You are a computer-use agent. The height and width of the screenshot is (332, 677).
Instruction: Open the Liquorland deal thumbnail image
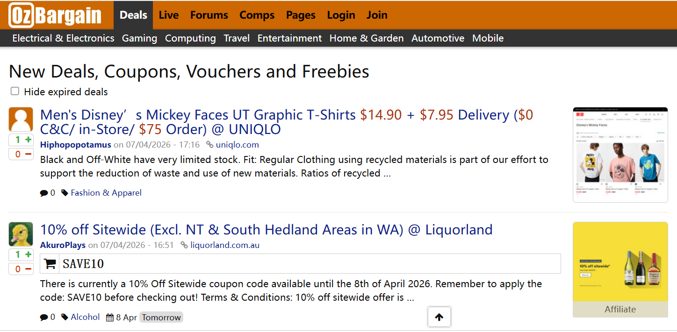620,262
